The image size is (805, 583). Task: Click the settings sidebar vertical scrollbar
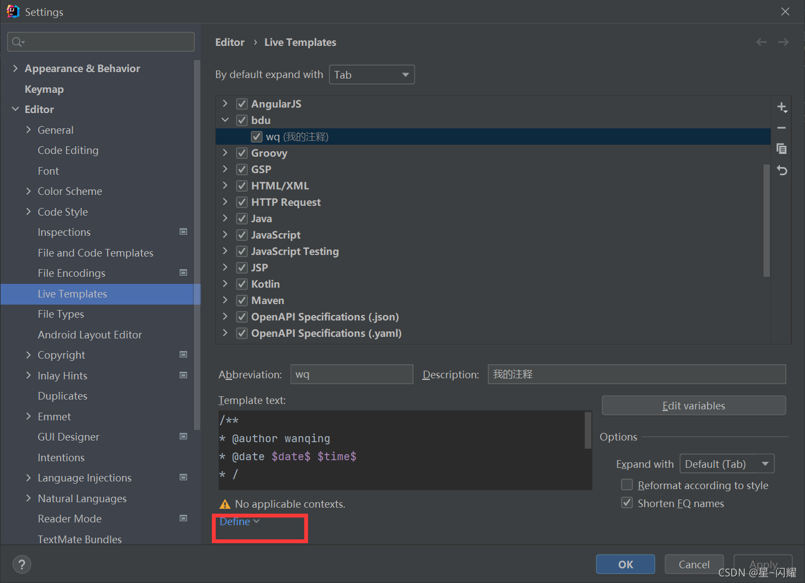click(x=197, y=245)
